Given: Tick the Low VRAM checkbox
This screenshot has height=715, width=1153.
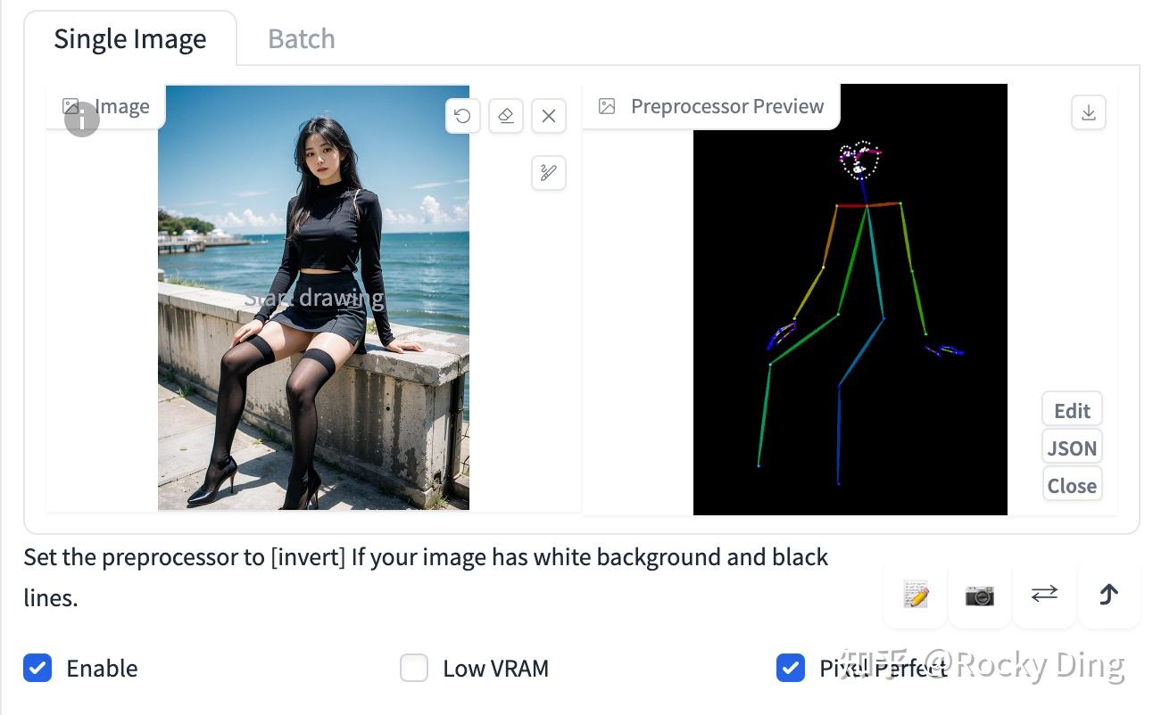Looking at the screenshot, I should click(x=414, y=667).
